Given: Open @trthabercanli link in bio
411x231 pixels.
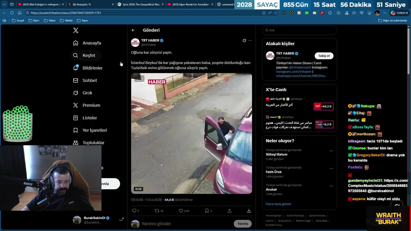Looking at the screenshot, I should click(300, 67).
